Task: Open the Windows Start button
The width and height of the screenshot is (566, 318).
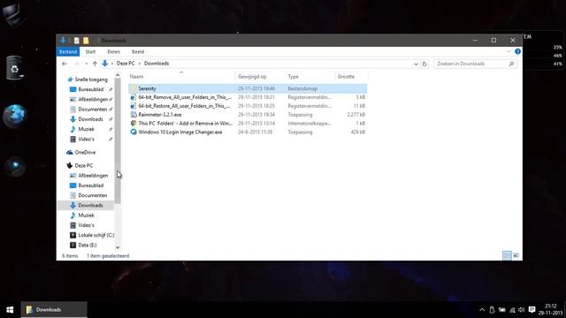Action: click(x=10, y=310)
